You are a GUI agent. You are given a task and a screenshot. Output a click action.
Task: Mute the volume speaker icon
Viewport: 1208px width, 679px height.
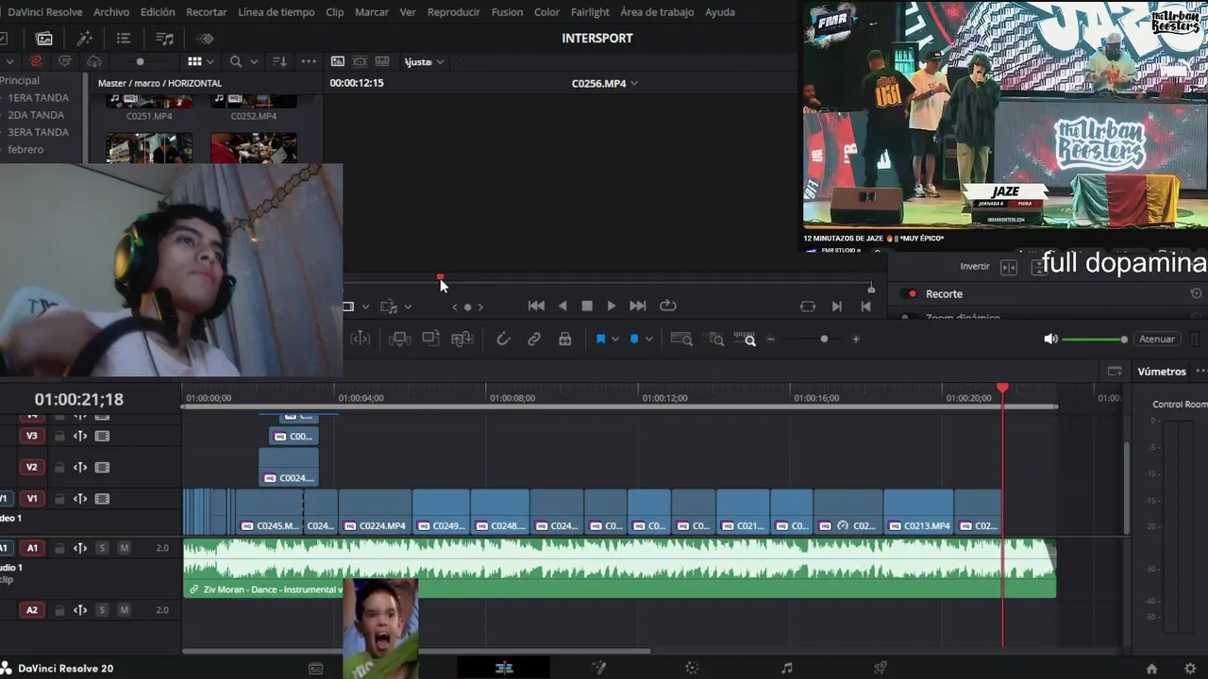[1050, 339]
